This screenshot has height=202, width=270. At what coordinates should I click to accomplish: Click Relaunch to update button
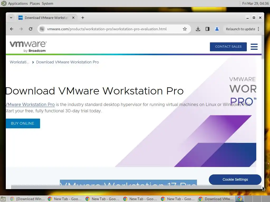pyautogui.click(x=240, y=29)
